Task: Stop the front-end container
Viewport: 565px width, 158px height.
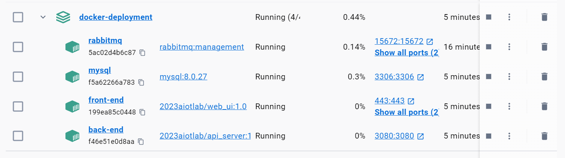Action: [x=488, y=106]
